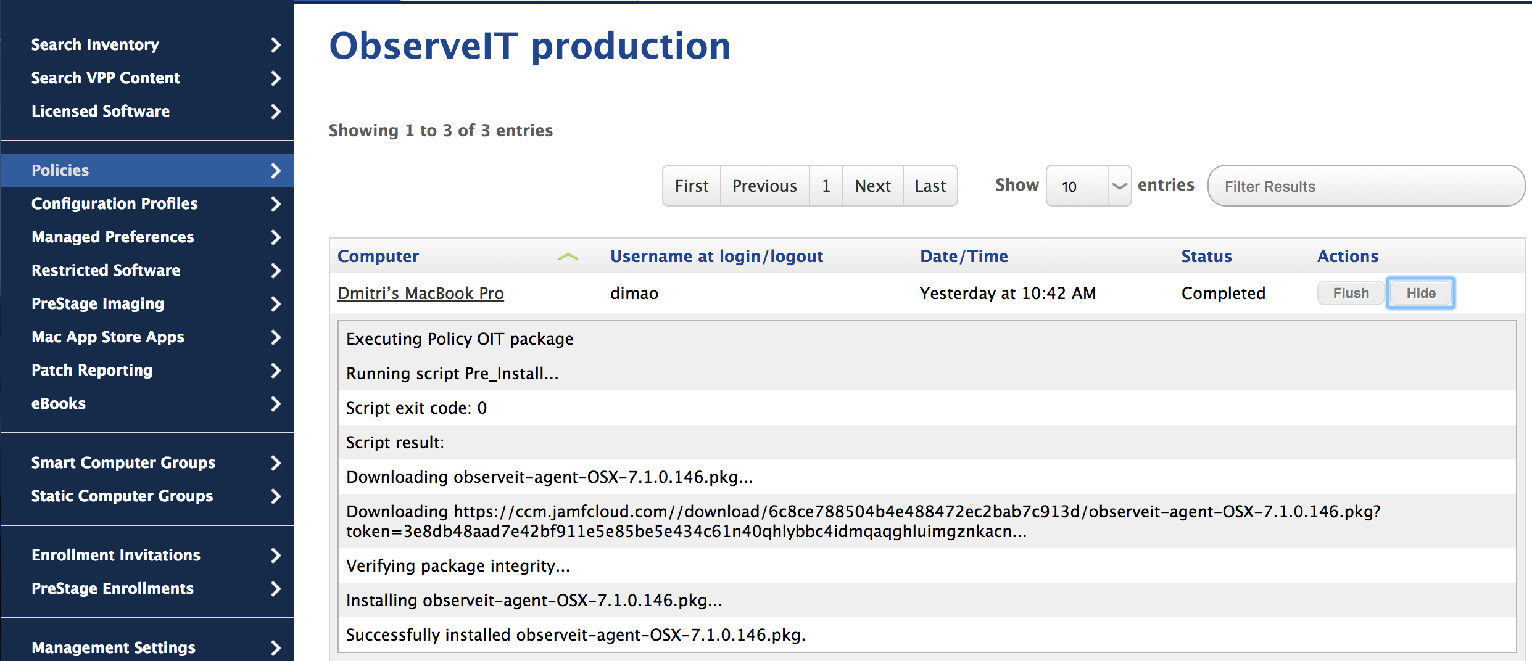
Task: Open Managed Preferences in the sidebar
Action: pyautogui.click(x=112, y=237)
